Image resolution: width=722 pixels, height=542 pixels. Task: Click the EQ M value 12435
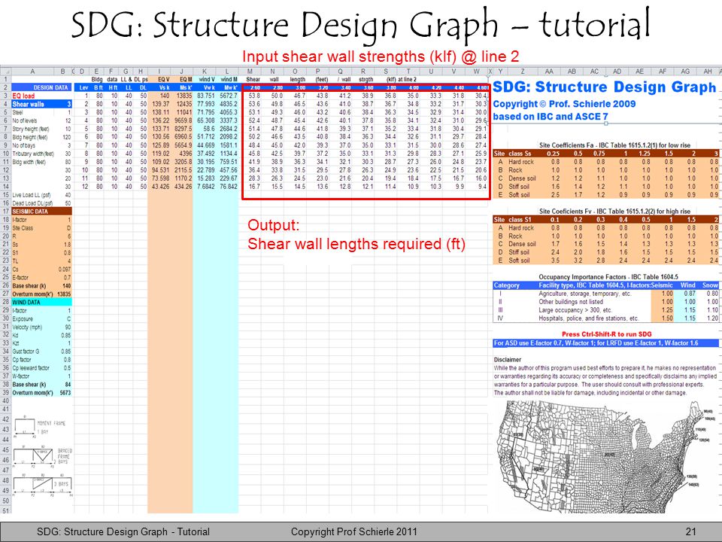click(184, 104)
